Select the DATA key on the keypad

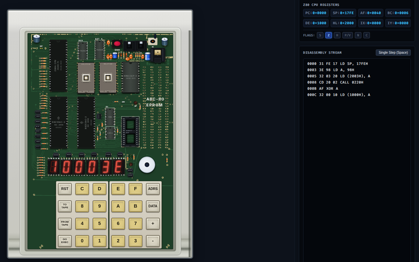coord(153,206)
